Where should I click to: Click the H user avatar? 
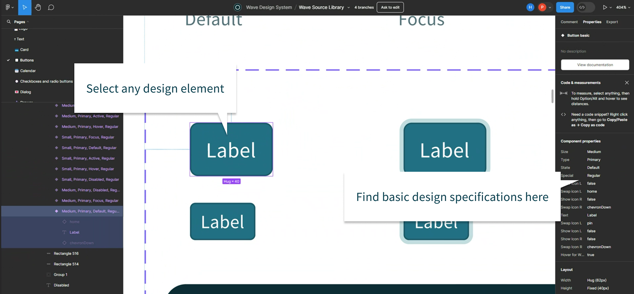click(x=530, y=7)
